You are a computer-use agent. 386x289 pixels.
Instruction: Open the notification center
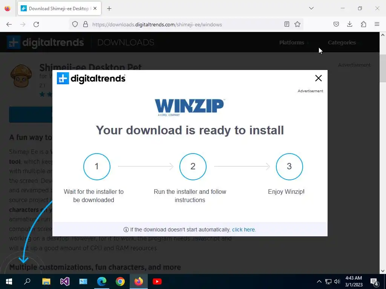pos(374,281)
